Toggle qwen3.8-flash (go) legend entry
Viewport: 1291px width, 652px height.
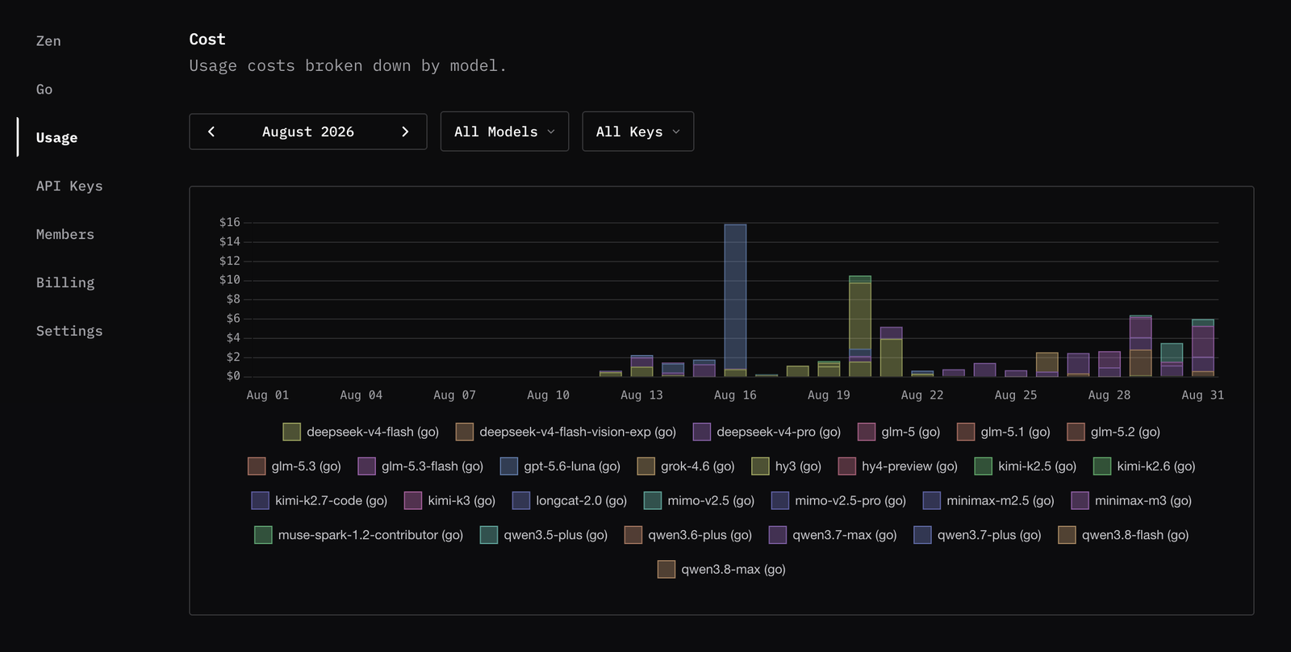[x=1124, y=535]
